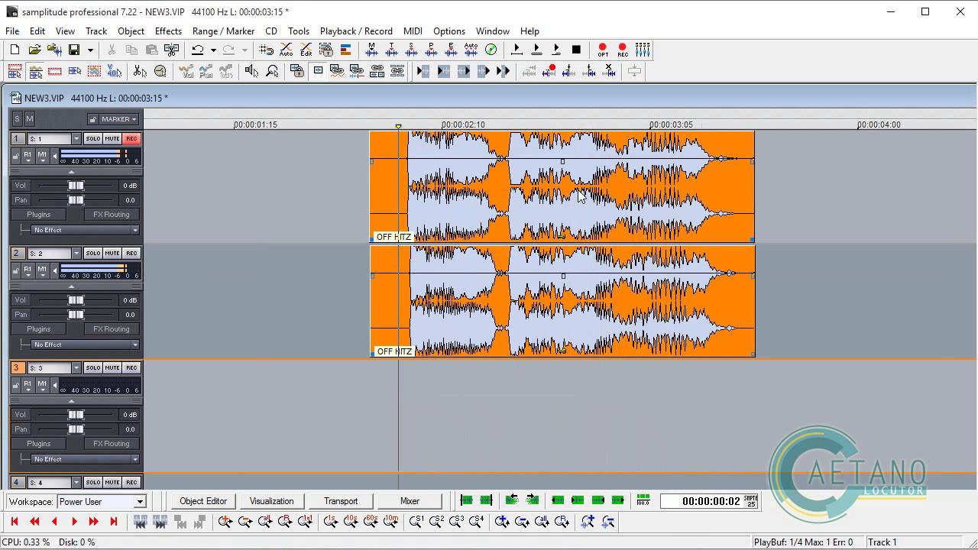Toggle SOLO on track 1

tap(92, 139)
